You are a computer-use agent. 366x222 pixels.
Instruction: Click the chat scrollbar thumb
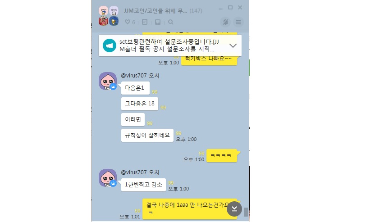point(246,212)
